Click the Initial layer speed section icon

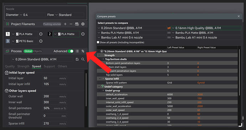6,73
